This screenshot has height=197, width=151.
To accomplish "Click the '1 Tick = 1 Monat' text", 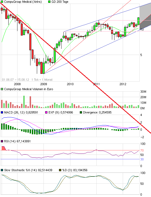I will (x=42, y=80).
